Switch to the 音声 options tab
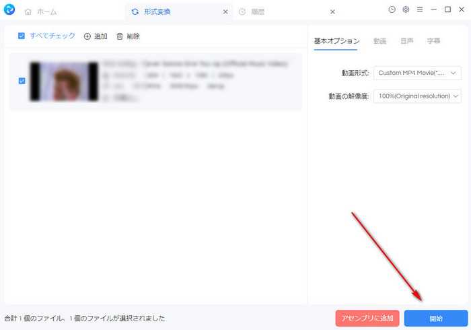471x330 pixels. click(x=406, y=41)
